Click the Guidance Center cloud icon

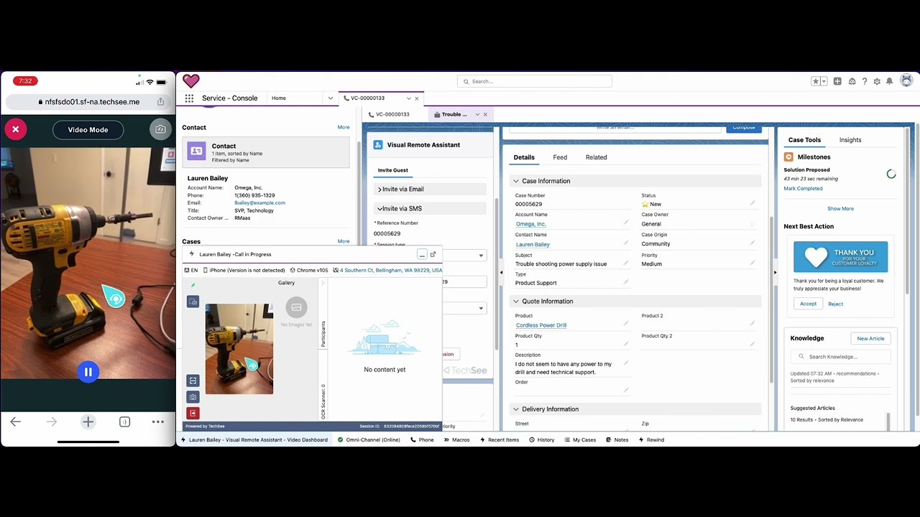pyautogui.click(x=852, y=82)
